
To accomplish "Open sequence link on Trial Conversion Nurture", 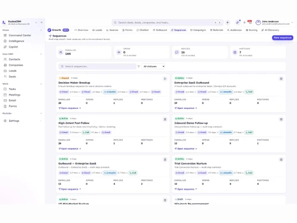I will click(x=186, y=189).
